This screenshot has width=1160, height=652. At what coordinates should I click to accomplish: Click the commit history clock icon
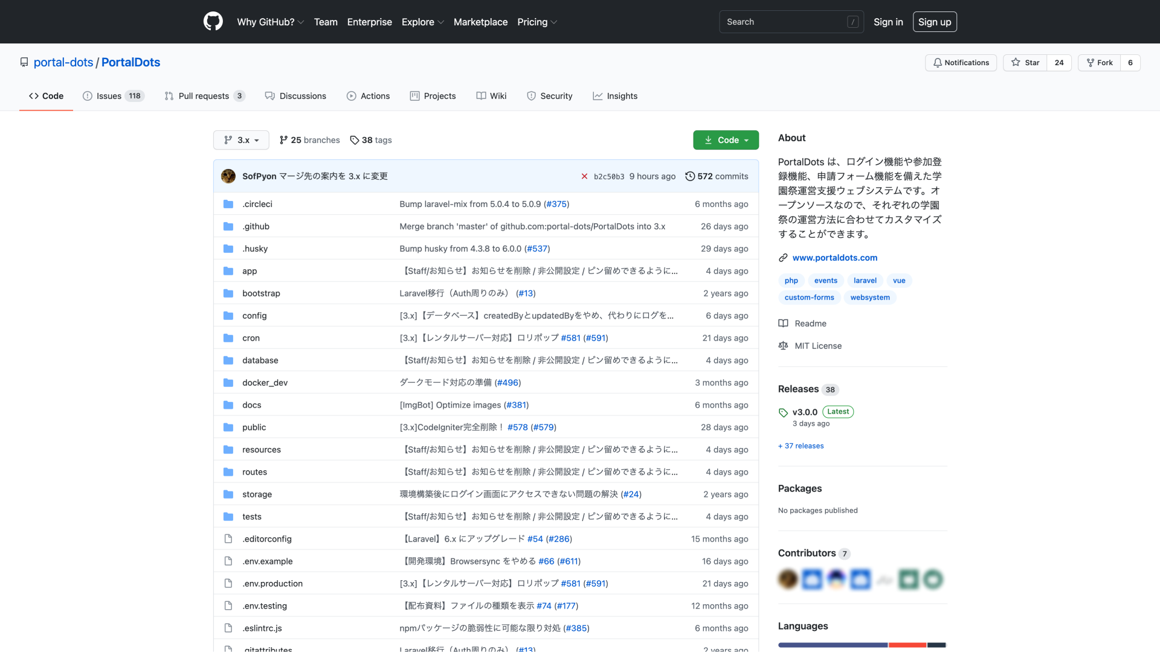691,176
